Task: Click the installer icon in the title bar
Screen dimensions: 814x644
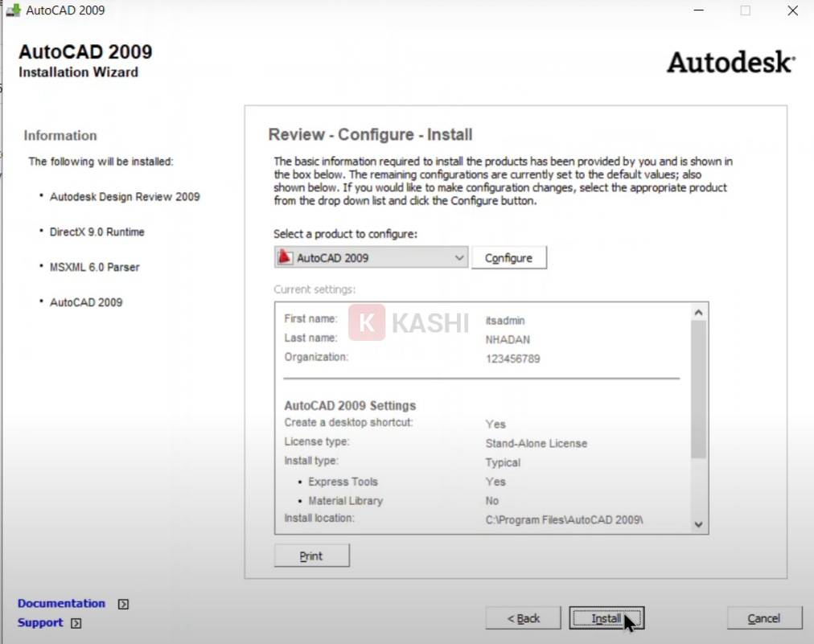Action: (x=13, y=10)
